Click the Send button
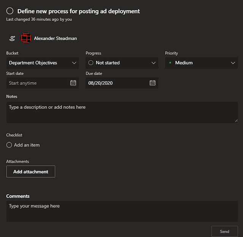The image size is (243, 237). [224, 231]
